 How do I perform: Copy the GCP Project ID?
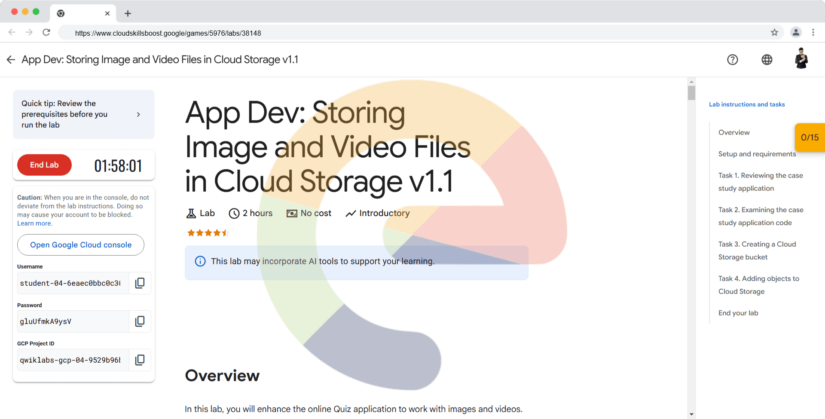[140, 360]
